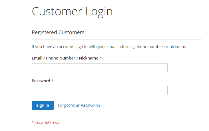Open the Forgot Your Password? link

click(x=79, y=105)
